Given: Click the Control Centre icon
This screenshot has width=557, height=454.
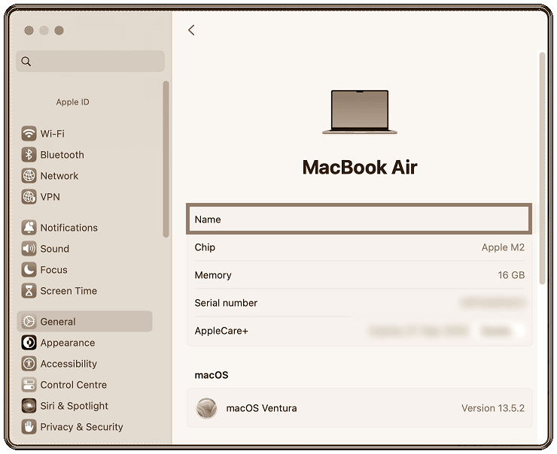Looking at the screenshot, I should tap(29, 385).
